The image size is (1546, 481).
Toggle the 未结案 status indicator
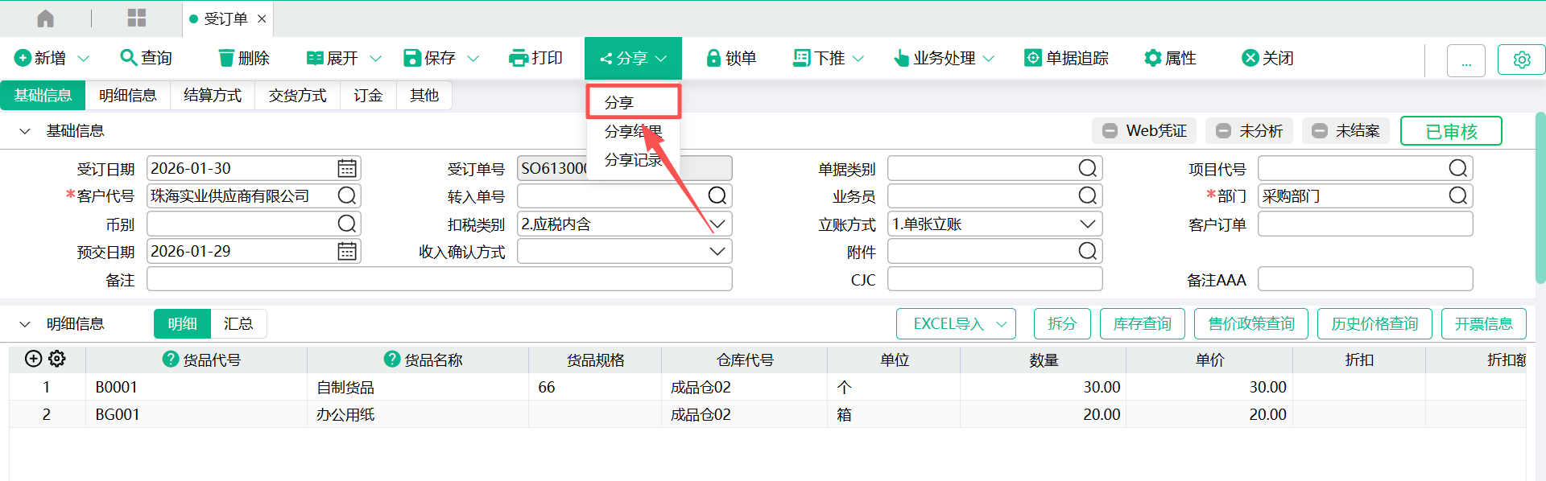pos(1320,131)
